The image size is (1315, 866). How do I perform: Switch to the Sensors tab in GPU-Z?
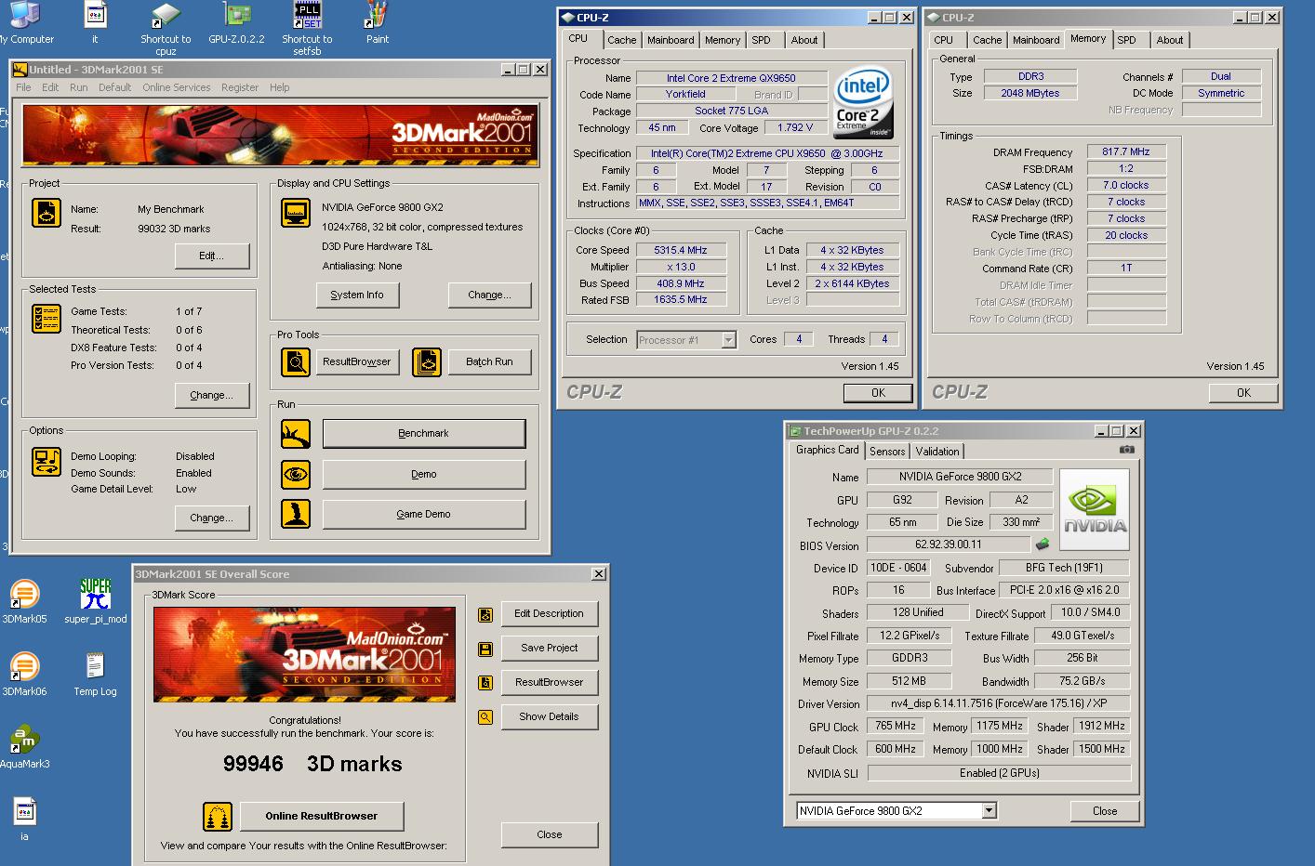887,452
